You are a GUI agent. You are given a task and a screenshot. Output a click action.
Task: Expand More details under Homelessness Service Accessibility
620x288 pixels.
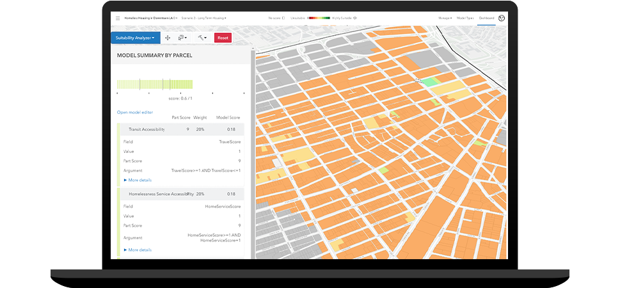(138, 250)
